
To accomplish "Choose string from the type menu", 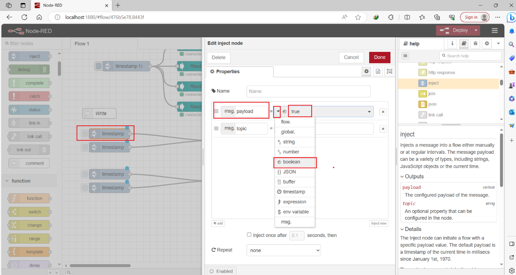I will 295,142.
